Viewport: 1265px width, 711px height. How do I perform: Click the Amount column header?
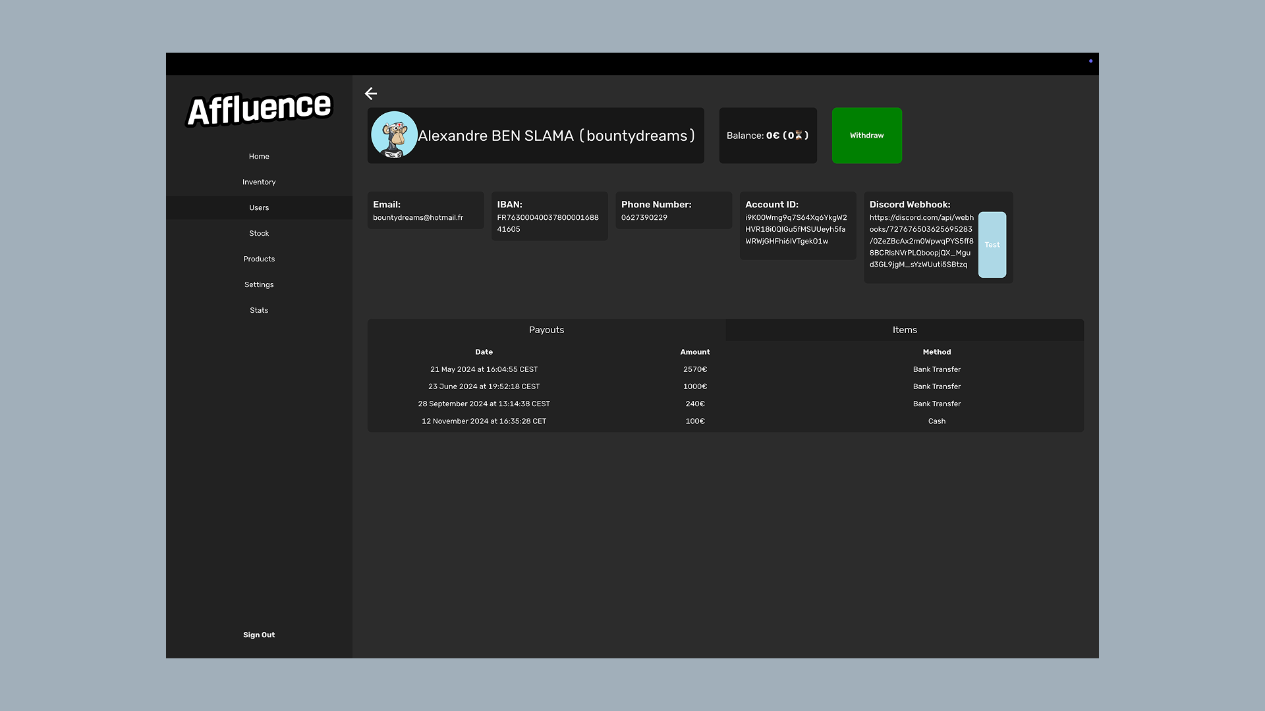(x=695, y=352)
